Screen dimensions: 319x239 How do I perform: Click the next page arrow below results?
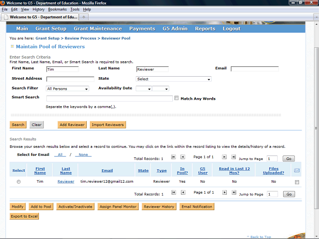225,193
